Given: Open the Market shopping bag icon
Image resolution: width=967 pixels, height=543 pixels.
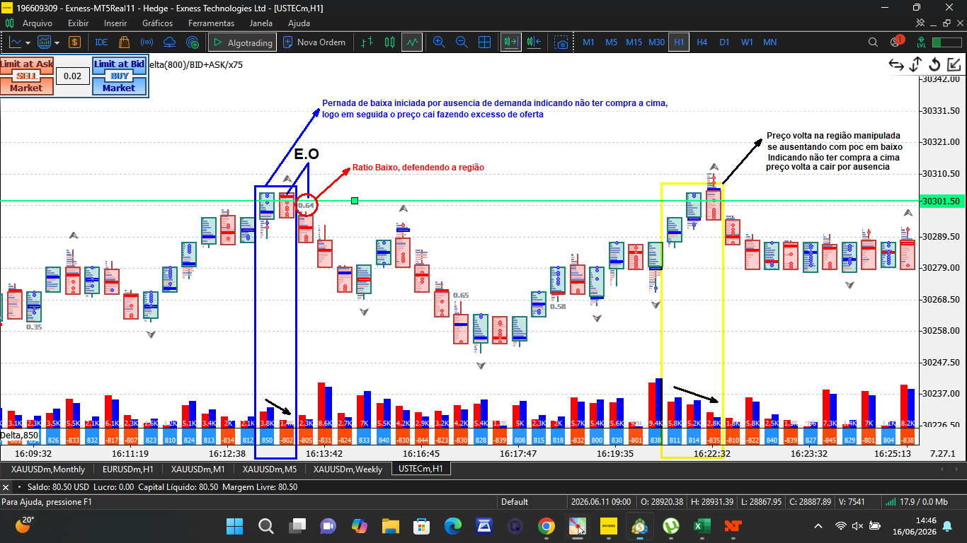Looking at the screenshot, I should (125, 42).
